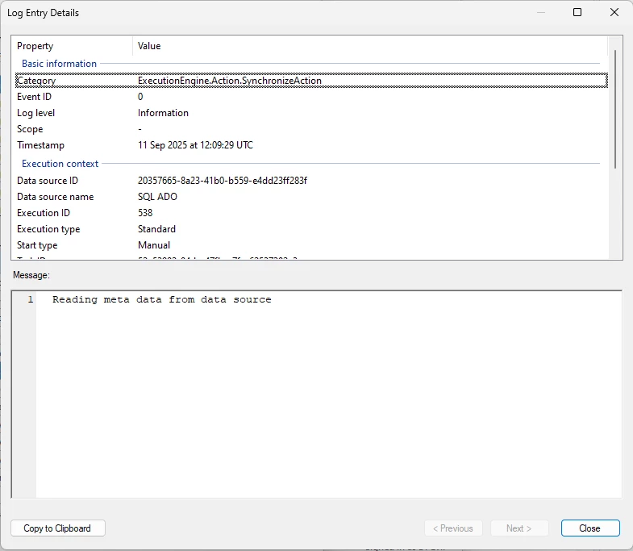Click the 11 Sep 2025 timestamp value
633x551 pixels.
coord(195,145)
